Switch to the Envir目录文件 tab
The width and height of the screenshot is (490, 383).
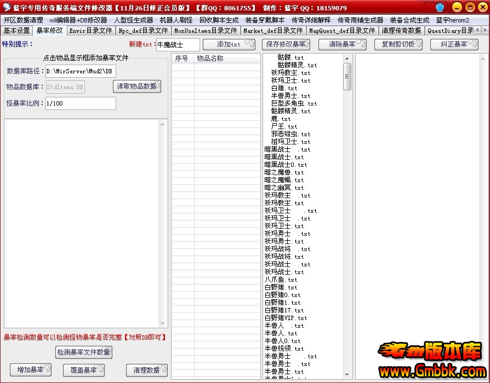tap(90, 31)
